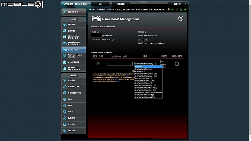Choose Beta World of Tanks (EU)
This screenshot has width=251, height=141.
(149, 83)
